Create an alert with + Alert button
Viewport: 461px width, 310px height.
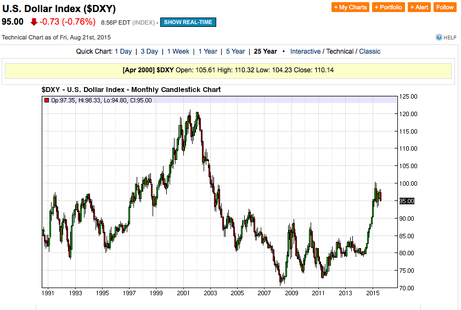coord(419,7)
